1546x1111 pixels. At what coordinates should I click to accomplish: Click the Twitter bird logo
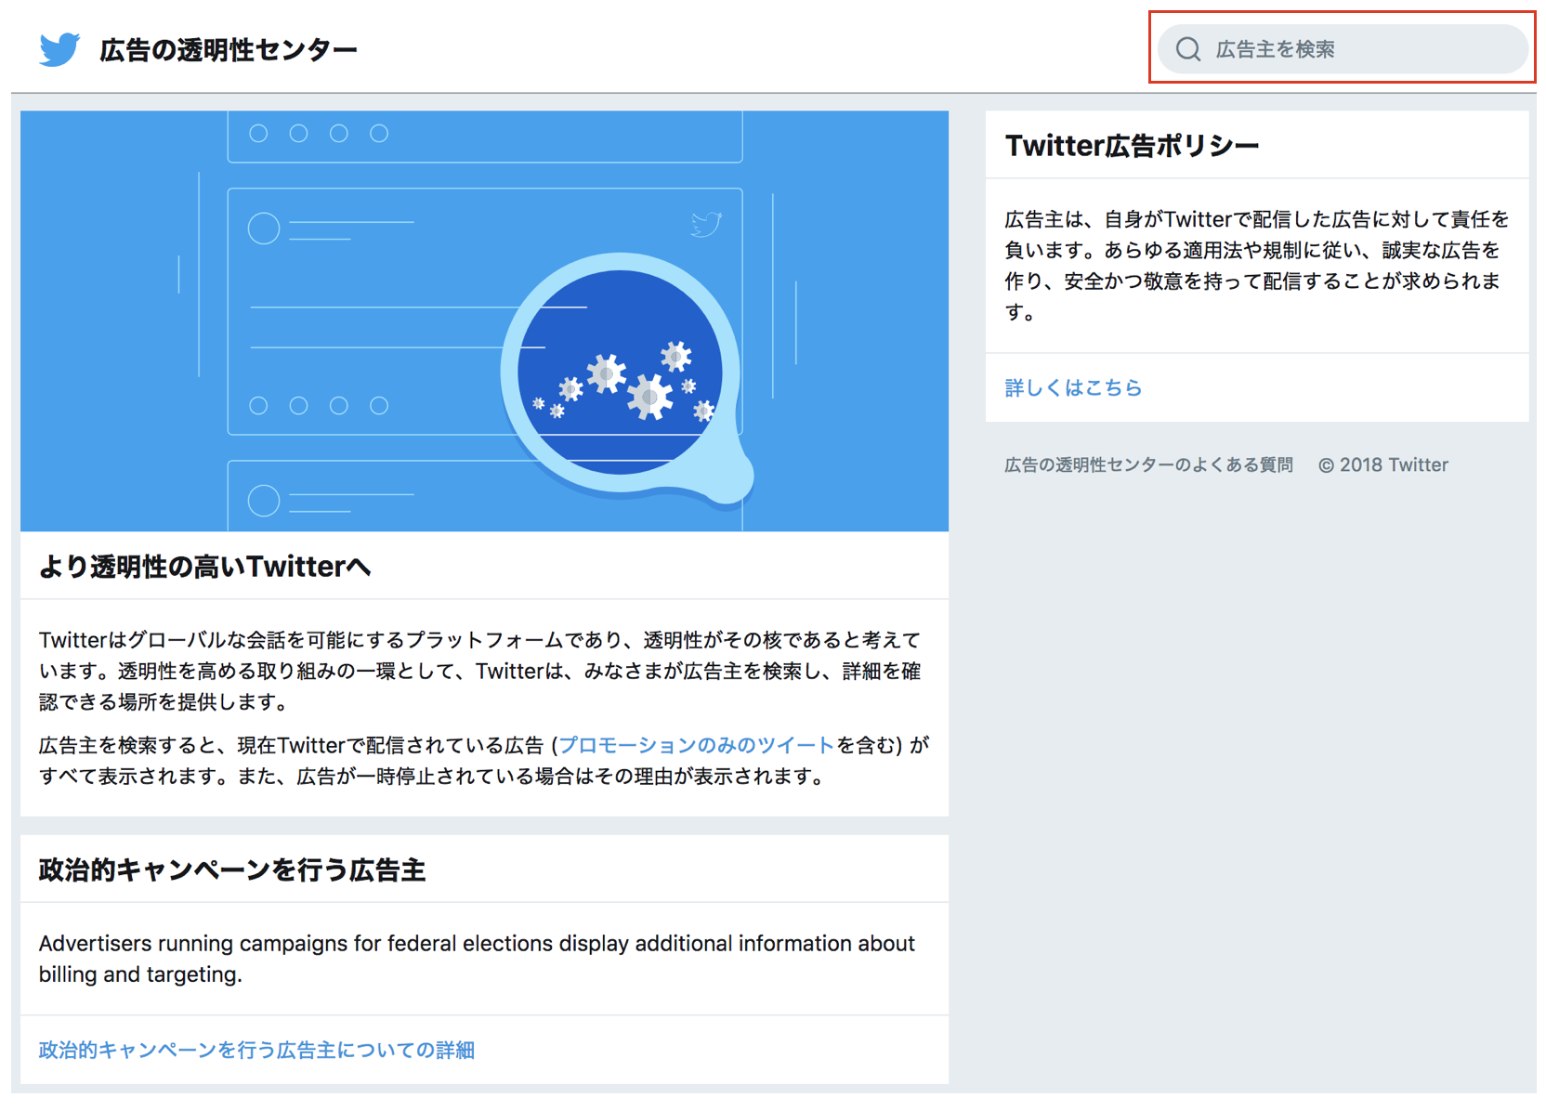(x=59, y=49)
